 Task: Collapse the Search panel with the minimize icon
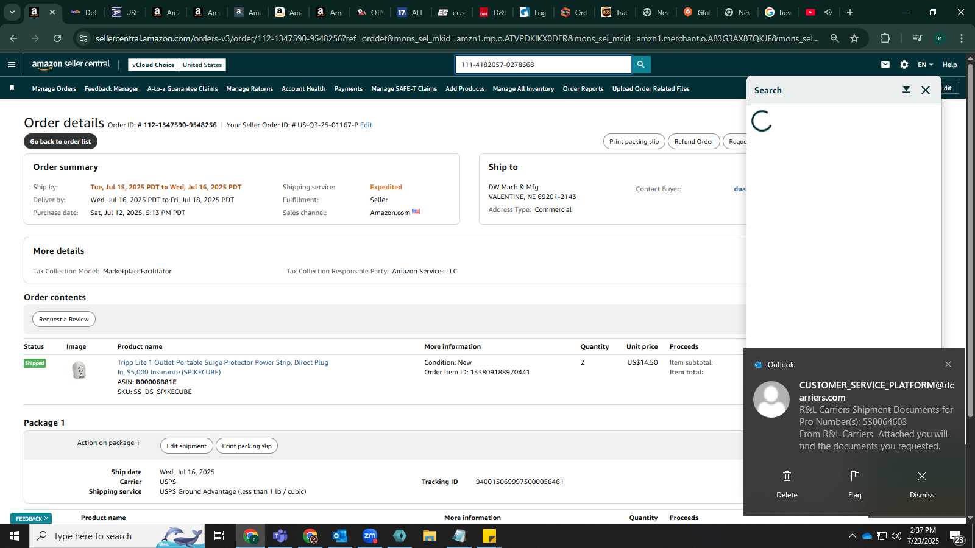click(906, 90)
